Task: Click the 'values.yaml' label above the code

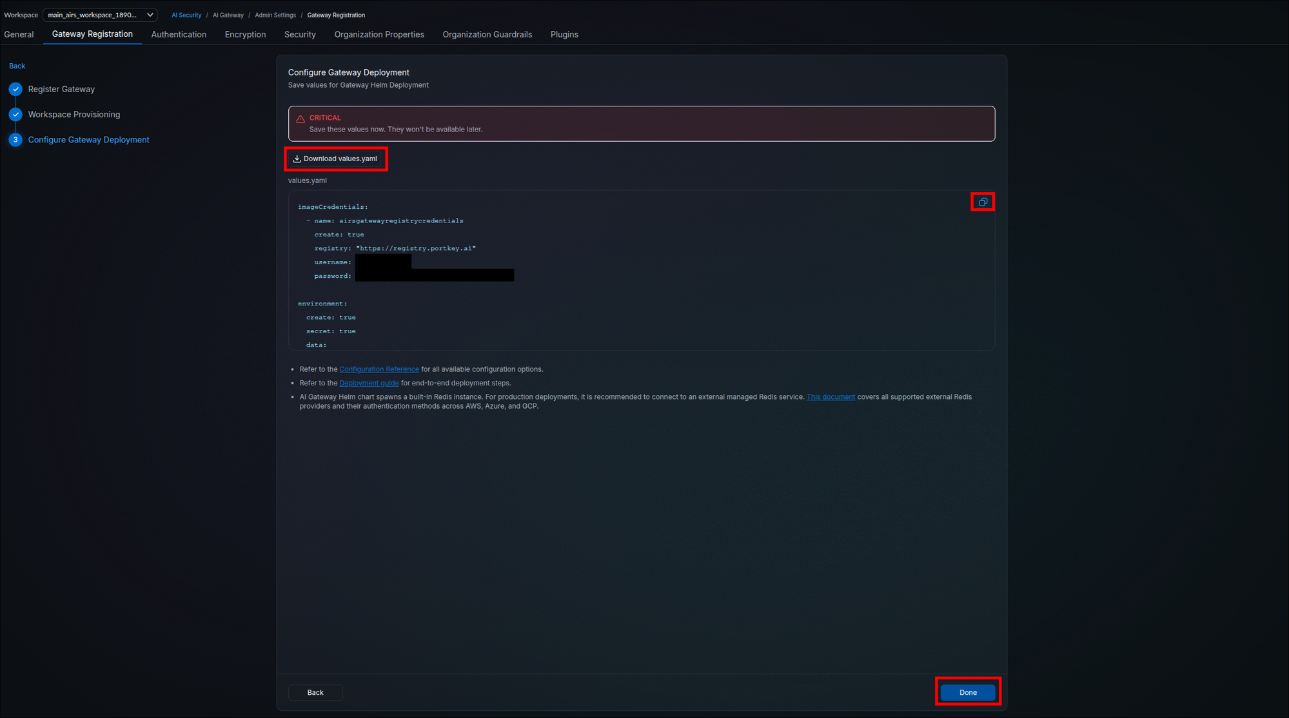Action: click(x=307, y=180)
